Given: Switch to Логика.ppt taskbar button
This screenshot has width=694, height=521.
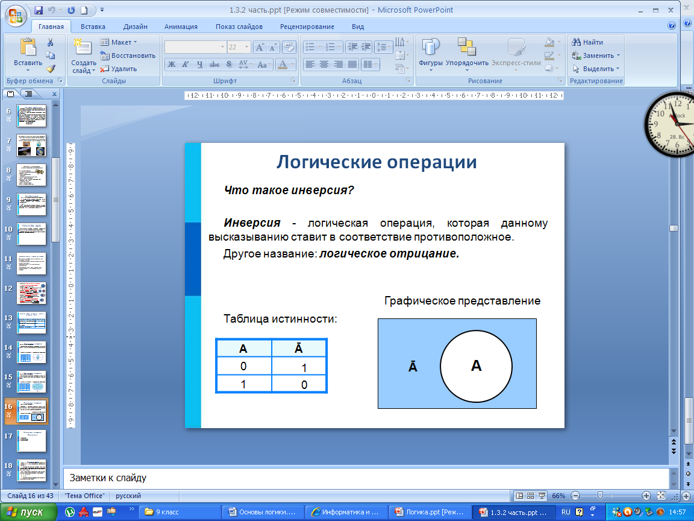Looking at the screenshot, I should (430, 512).
